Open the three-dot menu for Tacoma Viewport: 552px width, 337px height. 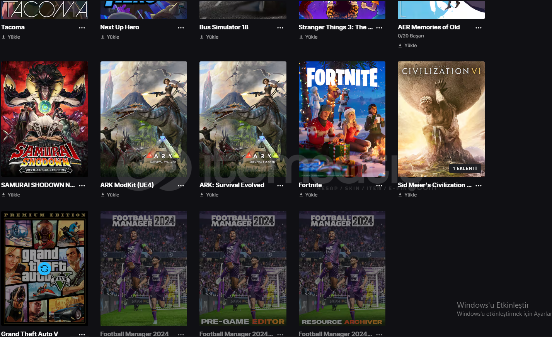(82, 28)
